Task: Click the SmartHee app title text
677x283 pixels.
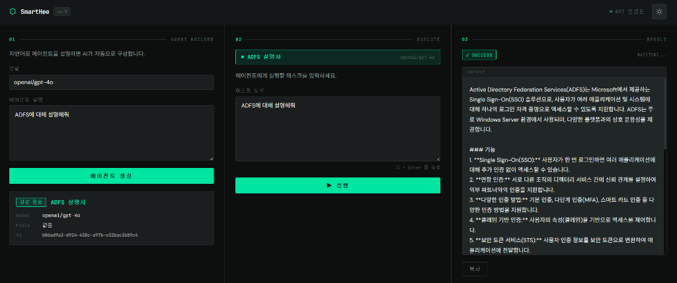Action: coord(34,12)
